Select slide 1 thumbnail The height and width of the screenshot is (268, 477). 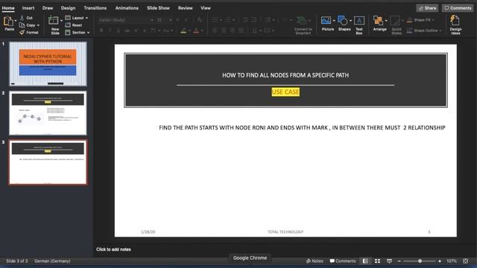(x=48, y=64)
